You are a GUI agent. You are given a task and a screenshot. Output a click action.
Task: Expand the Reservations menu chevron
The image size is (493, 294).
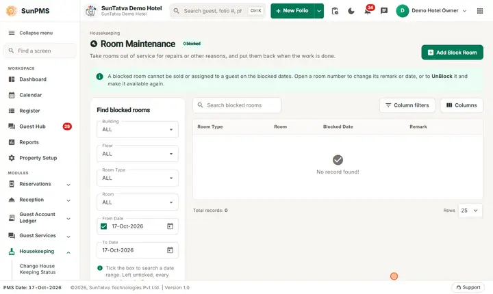pos(68,185)
